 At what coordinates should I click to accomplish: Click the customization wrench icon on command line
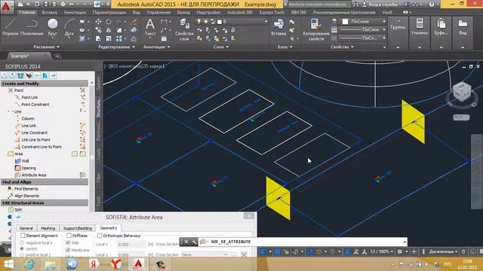point(194,242)
